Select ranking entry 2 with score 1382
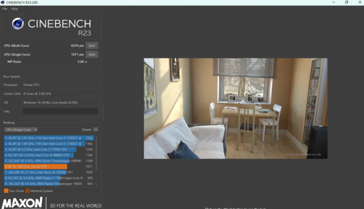 click(49, 144)
